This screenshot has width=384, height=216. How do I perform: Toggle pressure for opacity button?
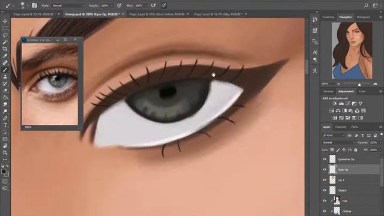pos(119,5)
